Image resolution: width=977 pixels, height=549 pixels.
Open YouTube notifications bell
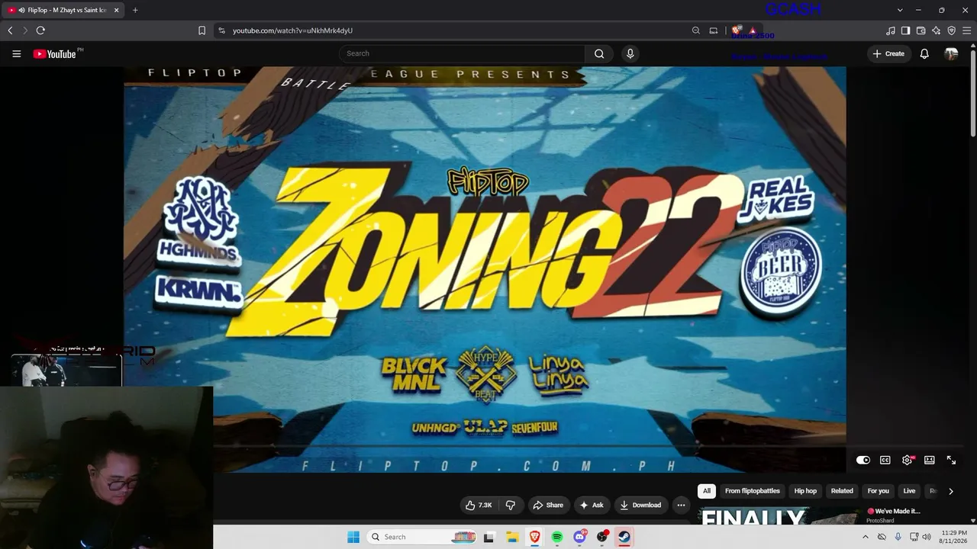[924, 53]
